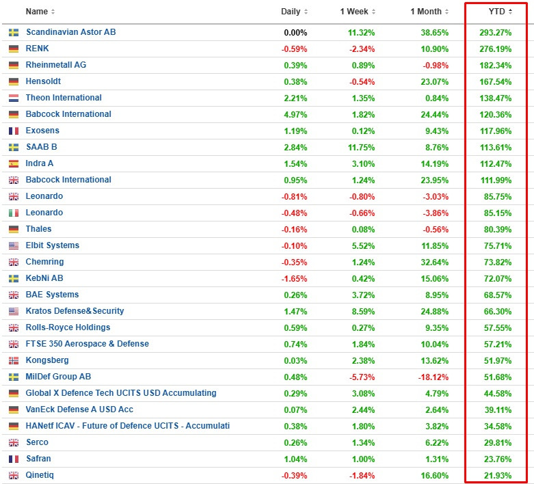Click Norwegian flag beside Kongsberg
Image resolution: width=534 pixels, height=484 pixels.
14,361
